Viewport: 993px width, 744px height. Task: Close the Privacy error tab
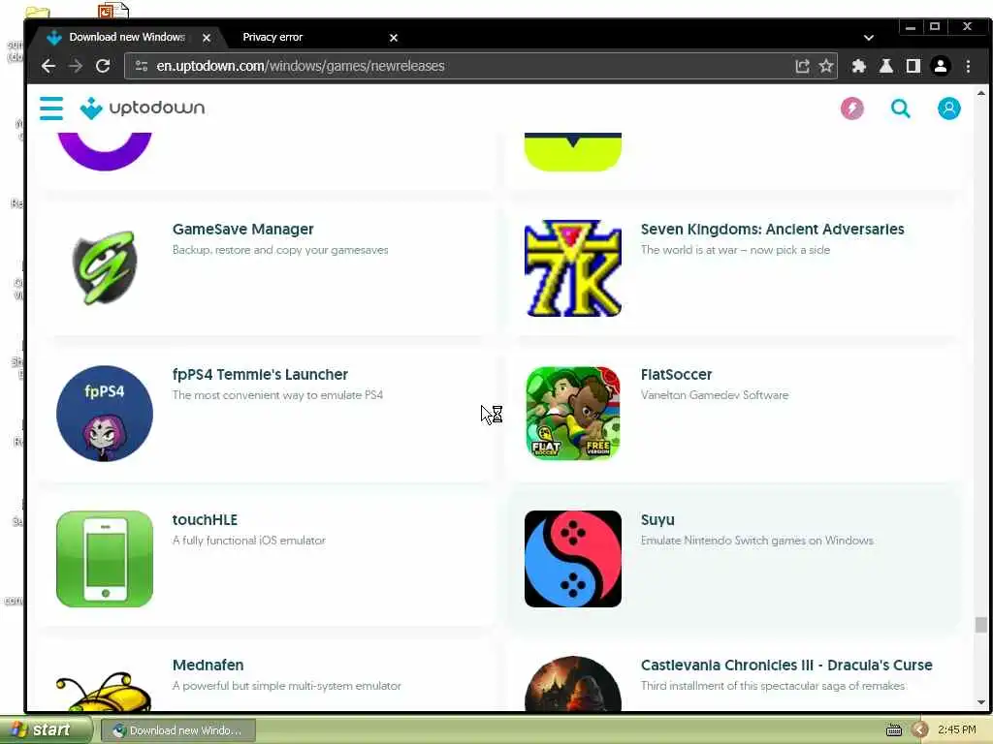[x=394, y=38]
